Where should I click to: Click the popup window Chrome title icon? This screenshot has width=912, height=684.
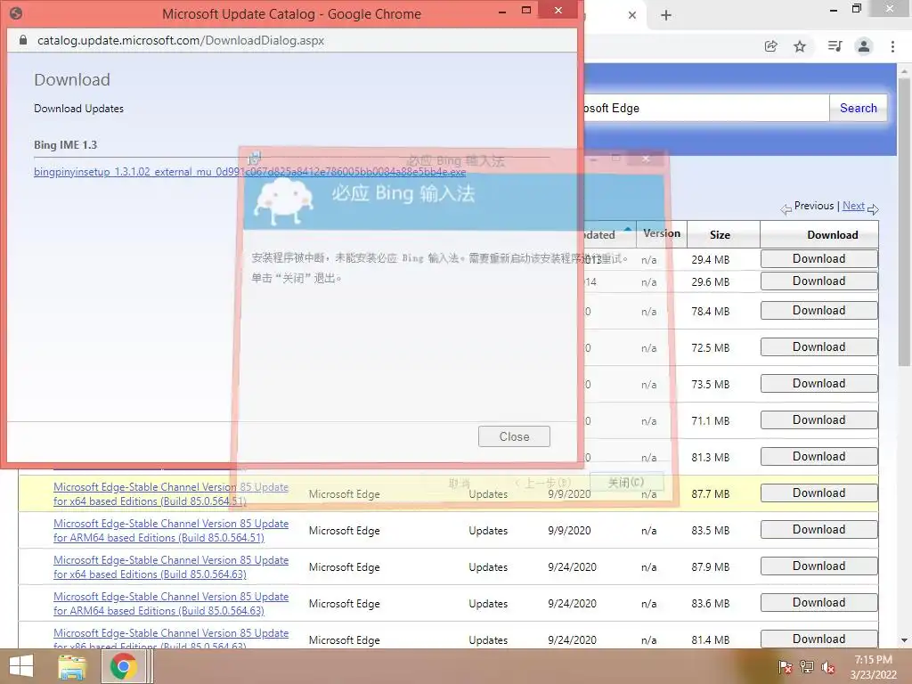tap(16, 12)
